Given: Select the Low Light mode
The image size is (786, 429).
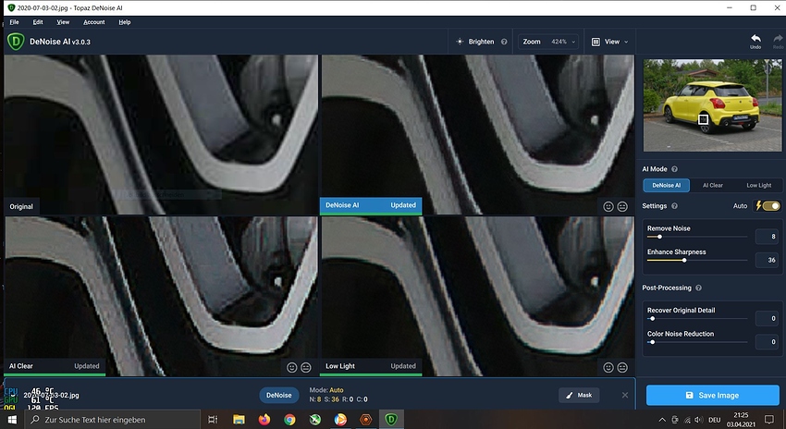Looking at the screenshot, I should 758,185.
